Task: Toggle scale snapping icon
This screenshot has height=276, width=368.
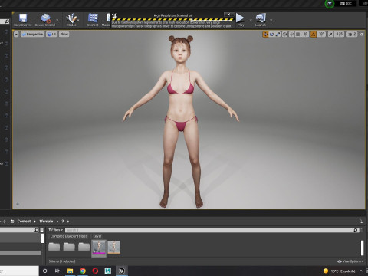Action: pos(330,34)
